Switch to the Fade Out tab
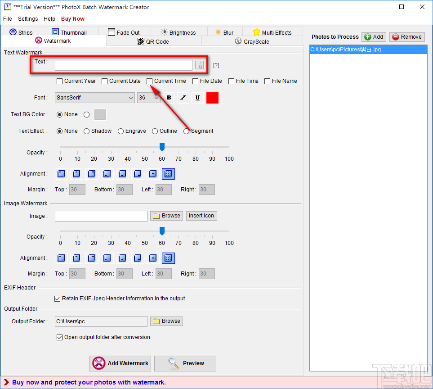Viewport: 433px width, 389px height. click(124, 32)
